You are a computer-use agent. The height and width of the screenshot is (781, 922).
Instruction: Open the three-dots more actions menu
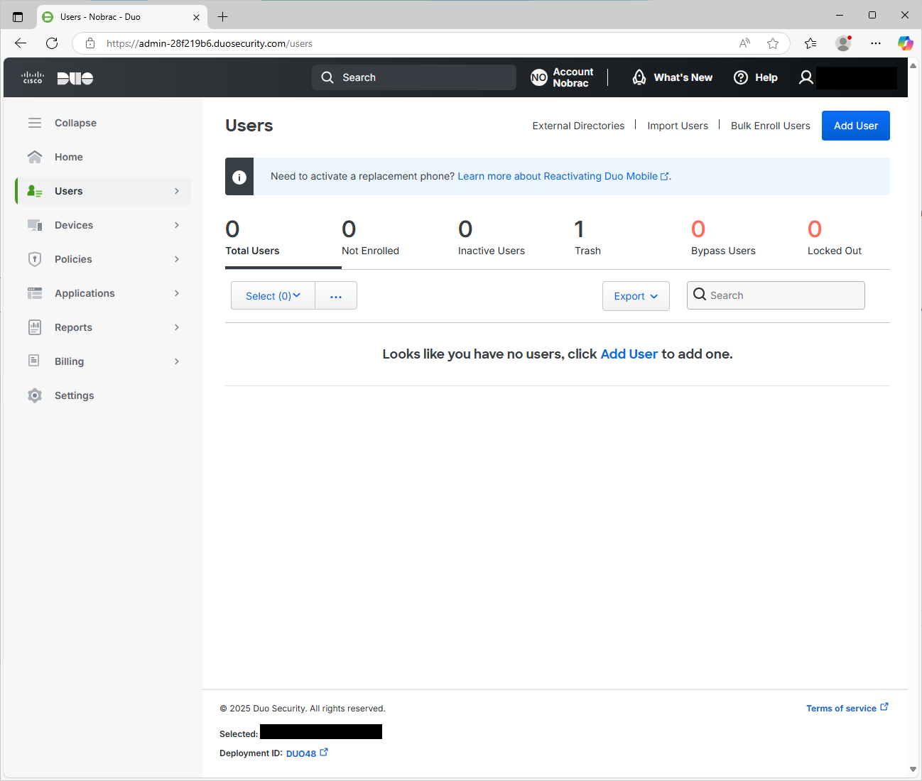336,296
